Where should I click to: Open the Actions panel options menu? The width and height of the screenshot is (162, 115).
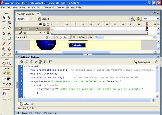pyautogui.click(x=158, y=57)
